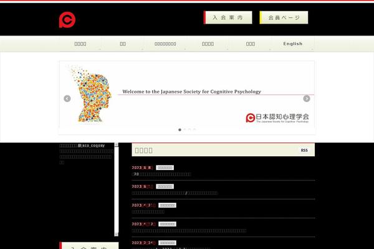The width and height of the screenshot is (374, 249).
Task: Click the 'Welcome to the Japanese Society' banner text
Action: click(x=191, y=92)
